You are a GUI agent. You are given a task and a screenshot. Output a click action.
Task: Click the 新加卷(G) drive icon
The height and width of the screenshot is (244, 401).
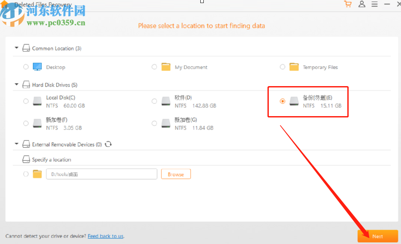coord(166,124)
